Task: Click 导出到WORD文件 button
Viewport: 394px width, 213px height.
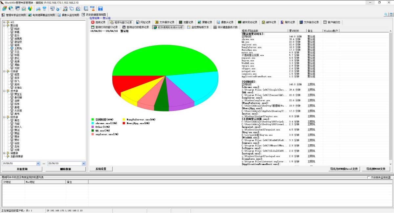Action: pos(376,169)
